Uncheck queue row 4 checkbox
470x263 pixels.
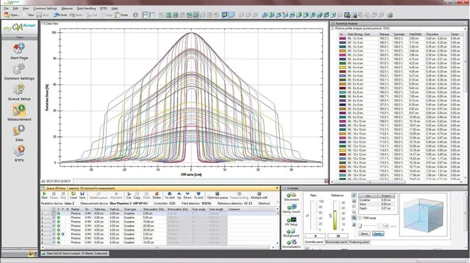pyautogui.click(x=54, y=226)
